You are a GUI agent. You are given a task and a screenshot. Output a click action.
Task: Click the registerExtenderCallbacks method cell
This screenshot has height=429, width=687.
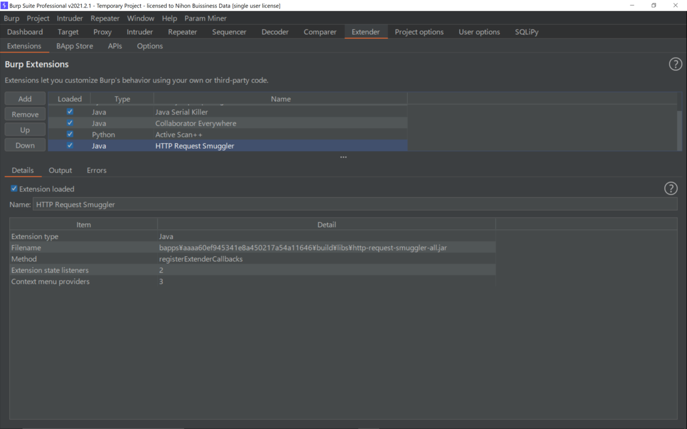coord(326,259)
